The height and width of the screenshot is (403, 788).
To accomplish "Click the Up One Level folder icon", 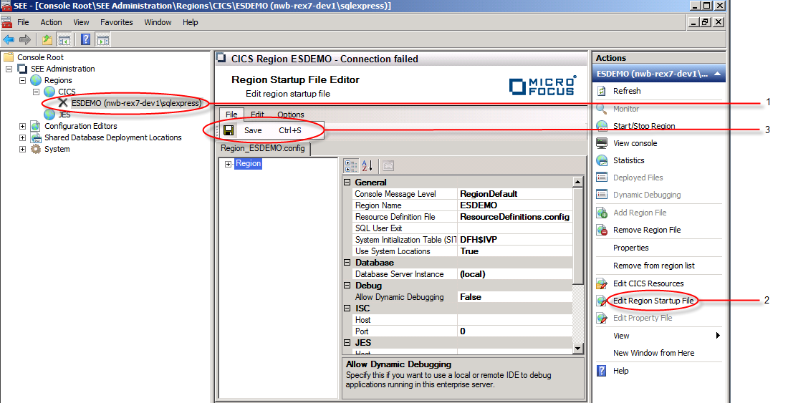I will [x=47, y=39].
